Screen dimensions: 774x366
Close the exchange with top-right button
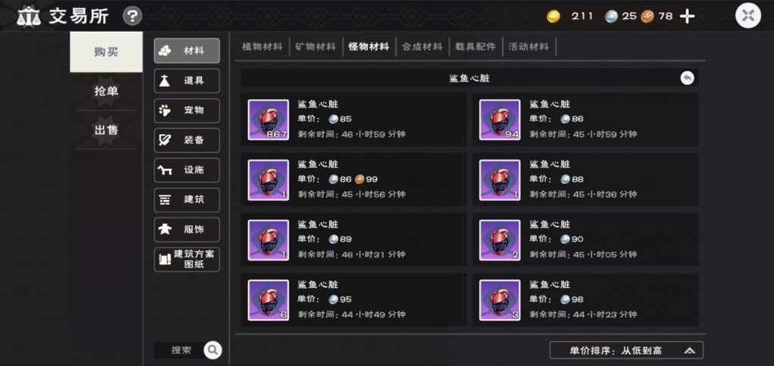[748, 15]
